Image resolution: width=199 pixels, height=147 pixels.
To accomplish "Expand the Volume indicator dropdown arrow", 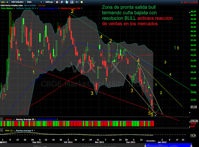I will 14,120.
